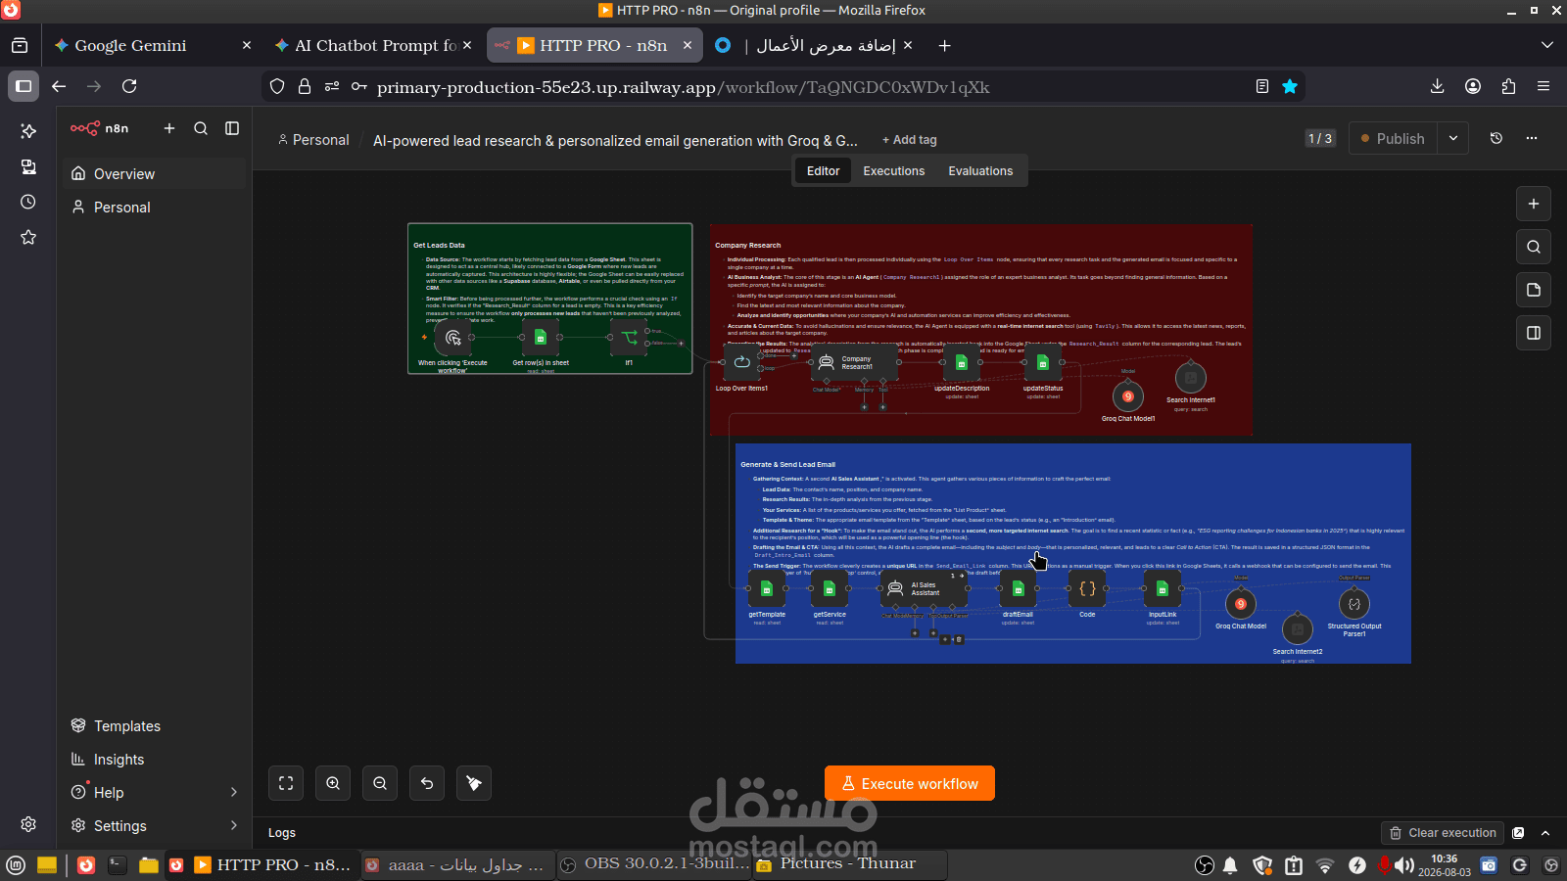List all open Firefox tabs
Screen dimensions: 1567x881
tap(1547, 45)
